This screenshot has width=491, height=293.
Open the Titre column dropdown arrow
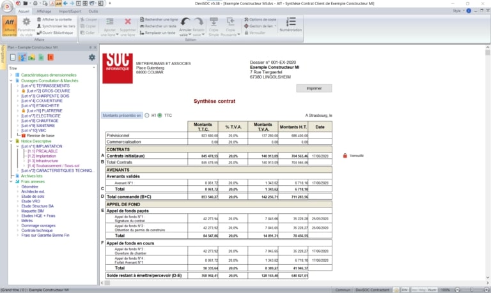coord(94,68)
